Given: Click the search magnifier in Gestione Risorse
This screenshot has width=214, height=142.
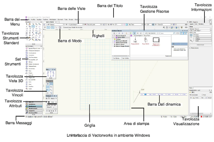Looking at the screenshot, I should coord(174,33).
